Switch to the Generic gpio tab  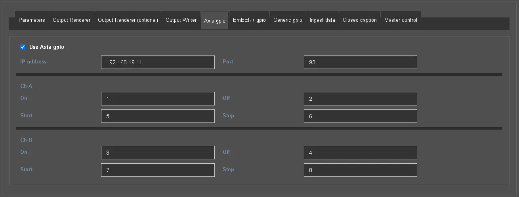coord(288,20)
